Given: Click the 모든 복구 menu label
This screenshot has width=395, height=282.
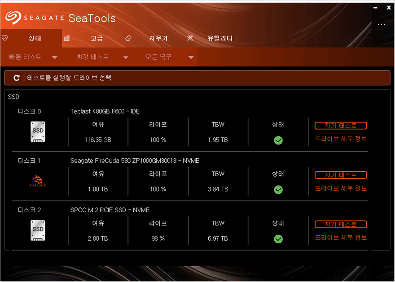Looking at the screenshot, I should (x=158, y=57).
